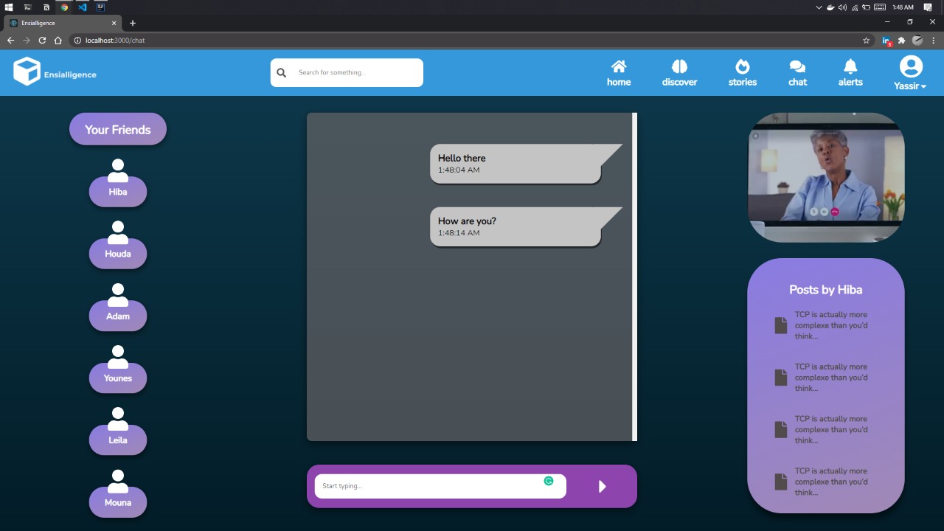Screen dimensions: 944x531
Task: Select Hiba from the friends list
Action: 118,181
